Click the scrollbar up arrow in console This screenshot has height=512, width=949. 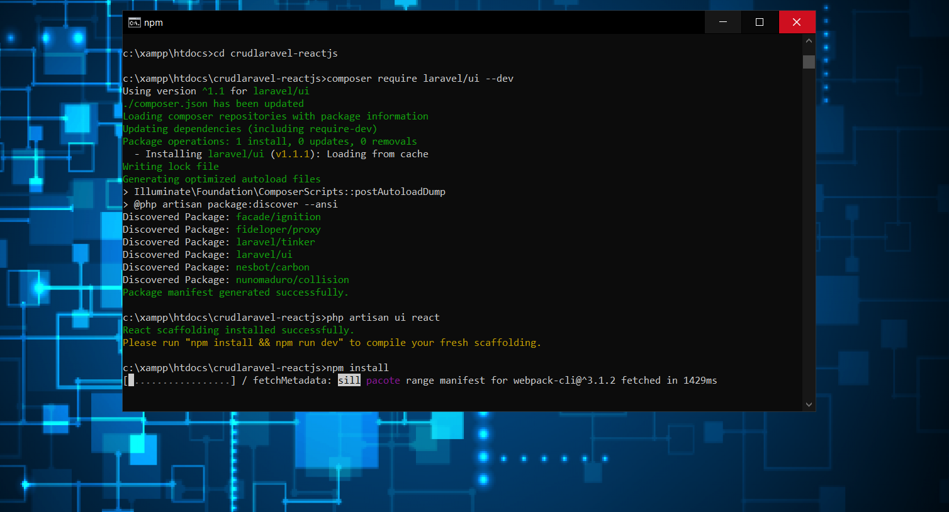point(809,41)
